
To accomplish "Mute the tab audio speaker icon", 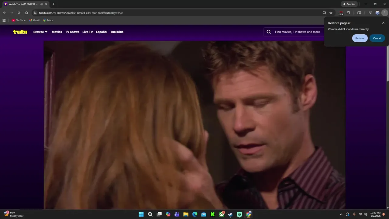I will (x=41, y=4).
